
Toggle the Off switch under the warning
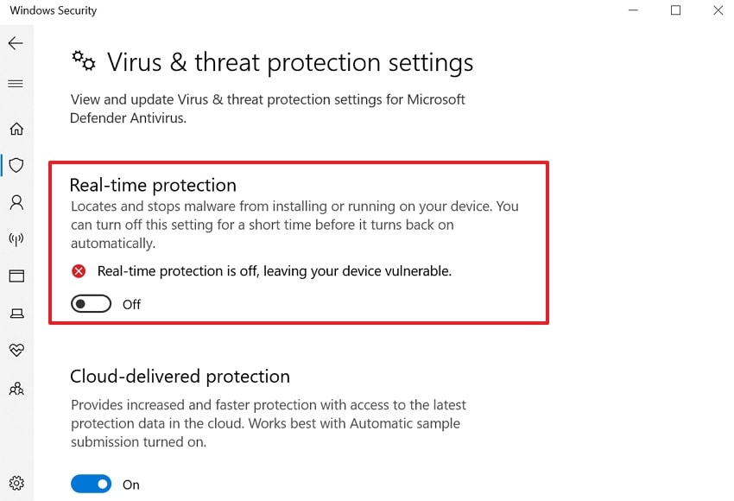[90, 303]
